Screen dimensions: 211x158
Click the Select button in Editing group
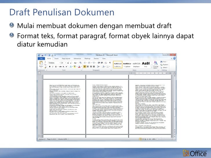tap(164, 67)
